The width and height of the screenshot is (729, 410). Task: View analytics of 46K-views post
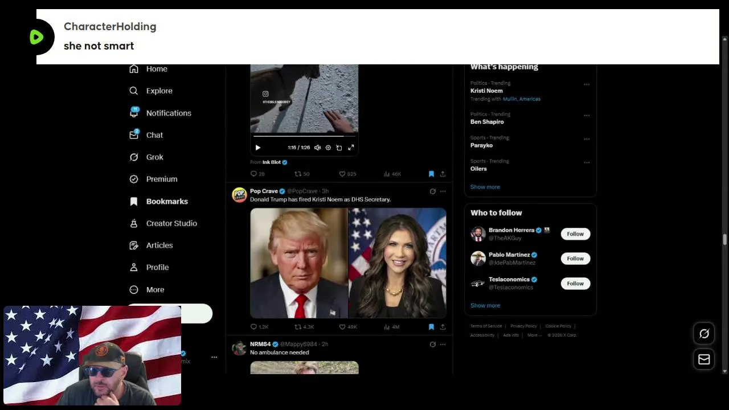tap(392, 174)
